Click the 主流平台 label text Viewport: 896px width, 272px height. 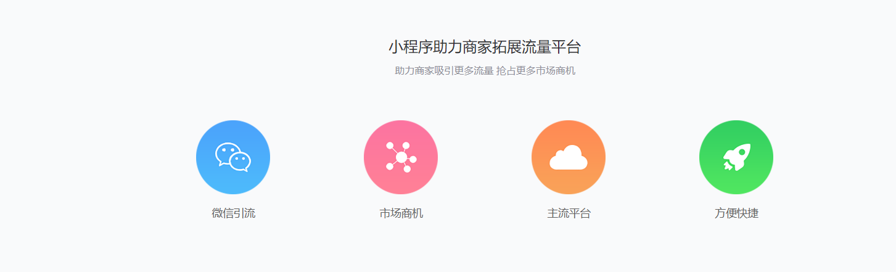pyautogui.click(x=569, y=213)
